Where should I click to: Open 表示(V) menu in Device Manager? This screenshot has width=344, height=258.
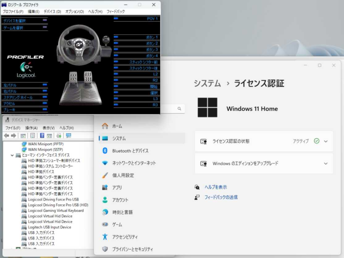pyautogui.click(x=49, y=128)
